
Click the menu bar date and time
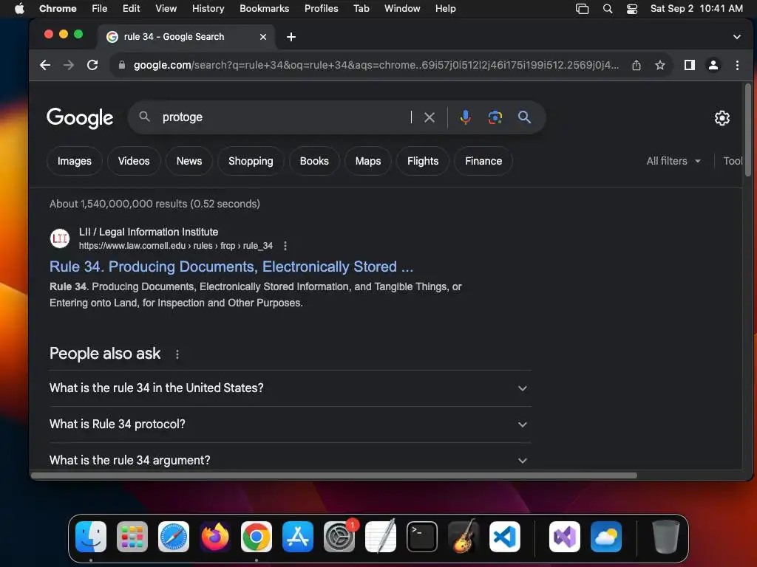point(696,9)
